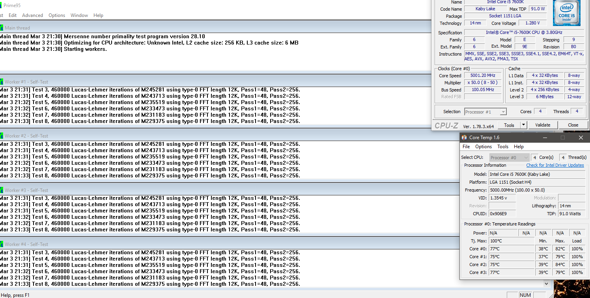Click the VID 1.3545 v value

502,198
